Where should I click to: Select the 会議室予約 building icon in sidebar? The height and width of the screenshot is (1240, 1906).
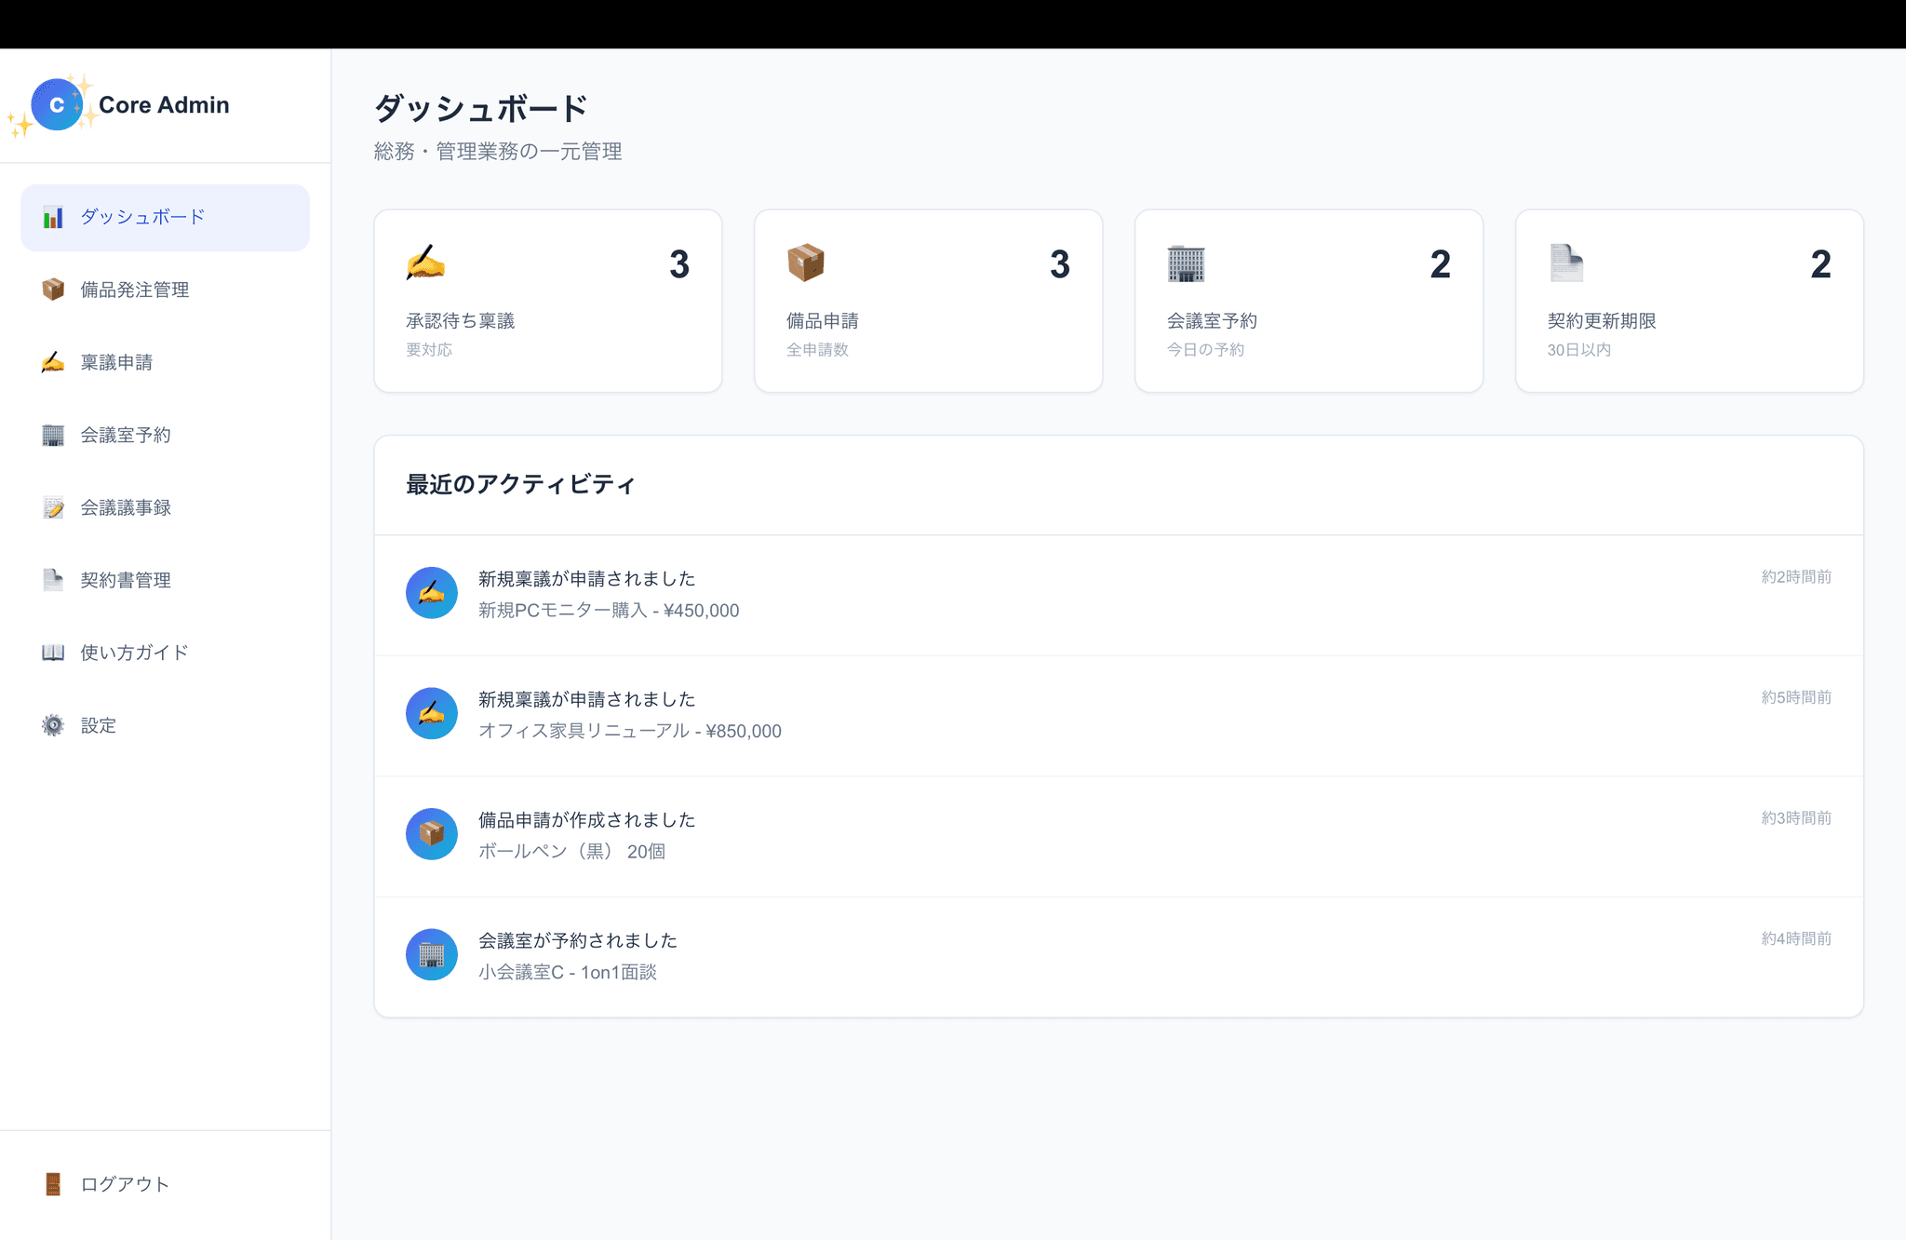point(53,435)
